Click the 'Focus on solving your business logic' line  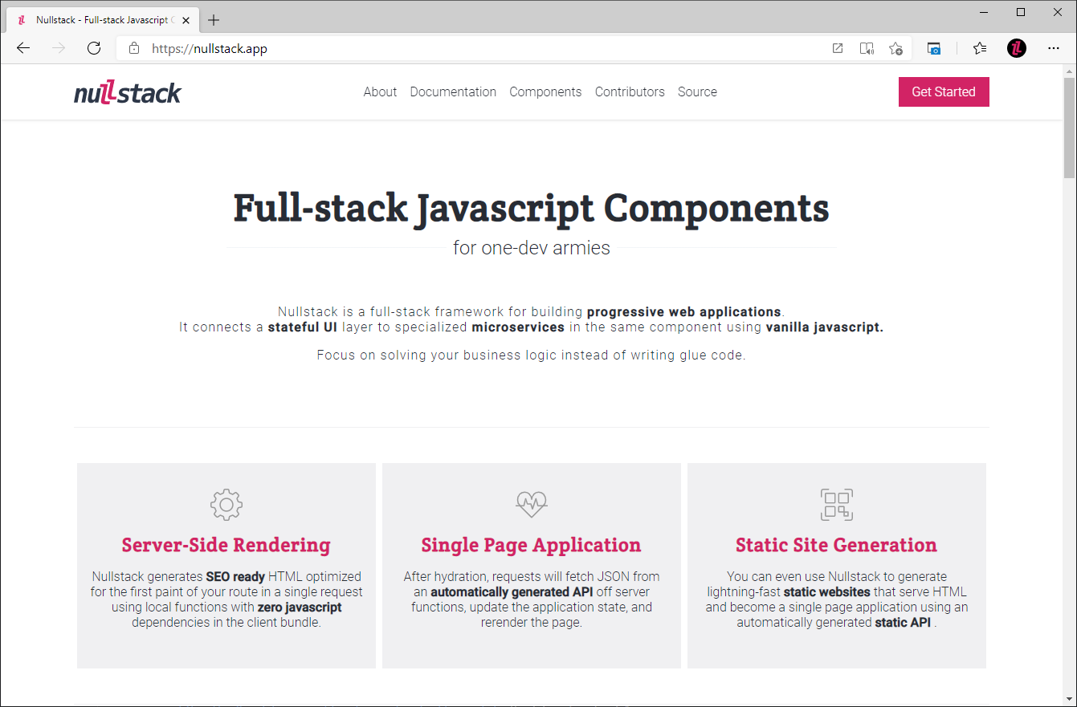(532, 355)
